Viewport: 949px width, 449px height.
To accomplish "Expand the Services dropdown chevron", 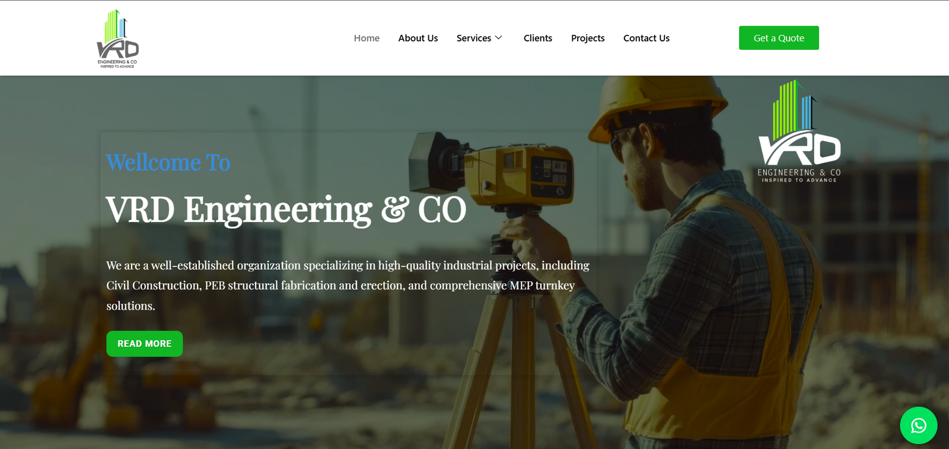I will [x=499, y=38].
